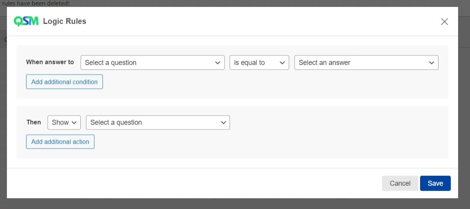The image size is (470, 209).
Task: Open the 'Select an answer' dropdown
Action: point(366,63)
